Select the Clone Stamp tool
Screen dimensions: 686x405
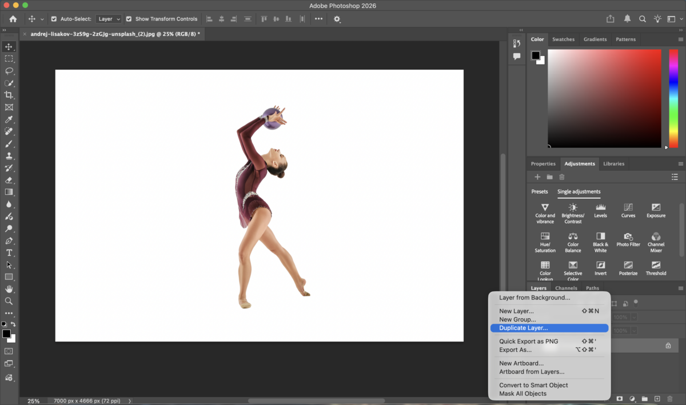9,154
